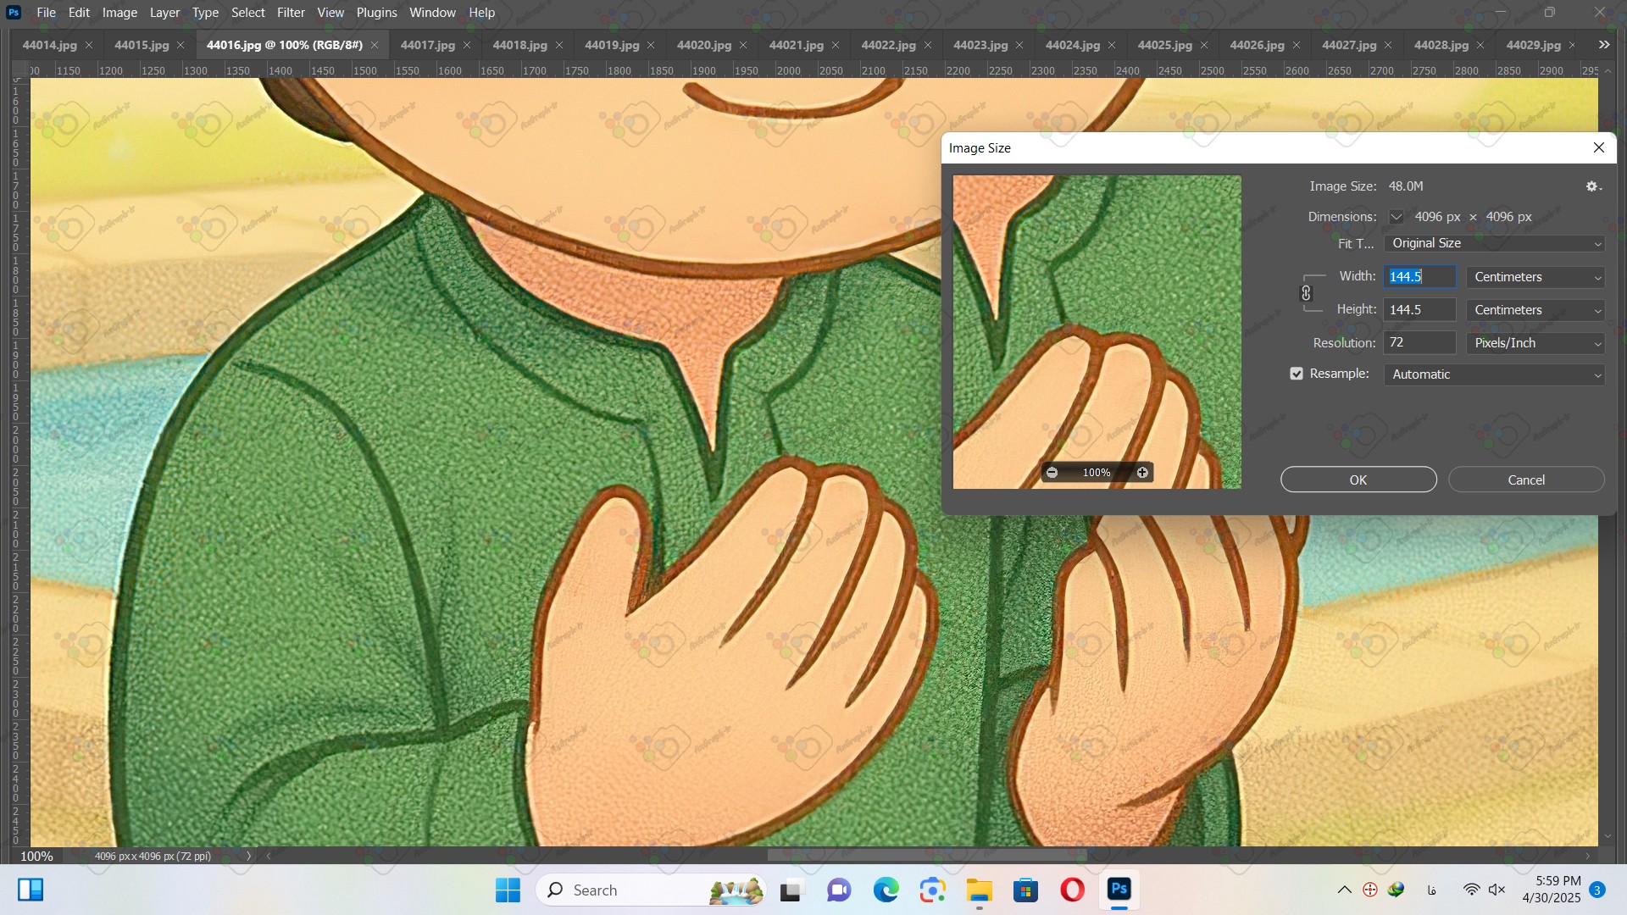Close the Image Size dialog
Image resolution: width=1627 pixels, height=915 pixels.
coord(1599,147)
